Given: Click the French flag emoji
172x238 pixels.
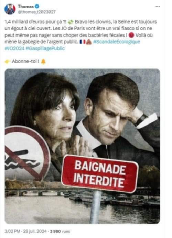Looking at the screenshot, I should [83, 42].
